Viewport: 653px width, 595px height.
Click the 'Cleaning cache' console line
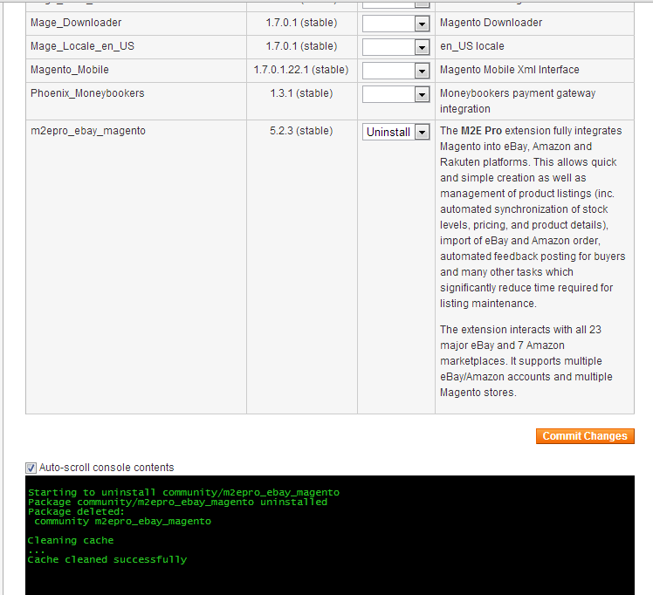71,540
